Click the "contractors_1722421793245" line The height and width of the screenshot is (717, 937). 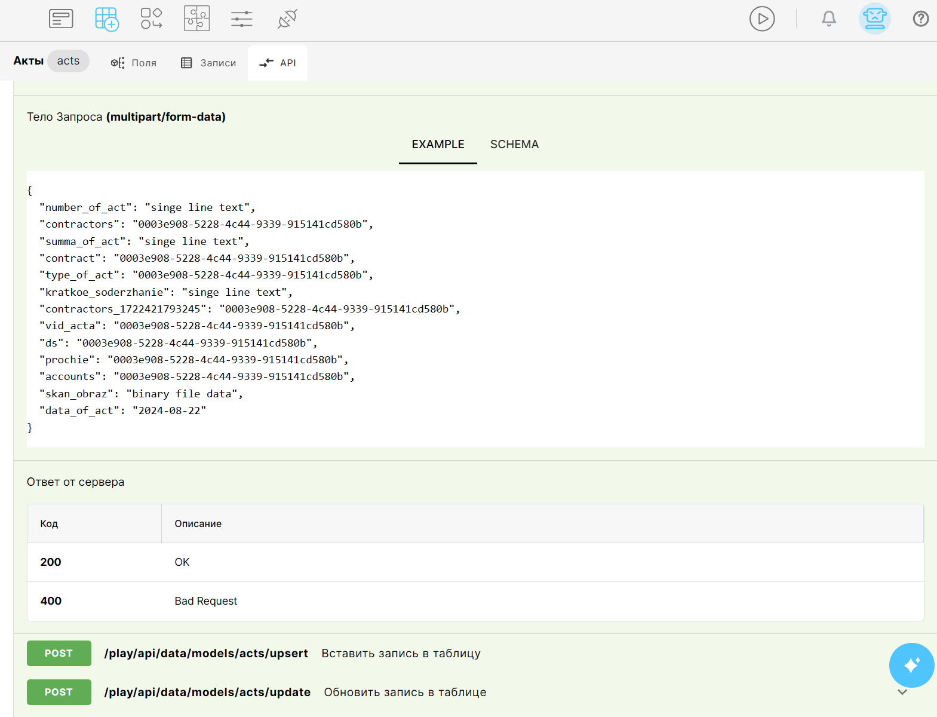250,309
